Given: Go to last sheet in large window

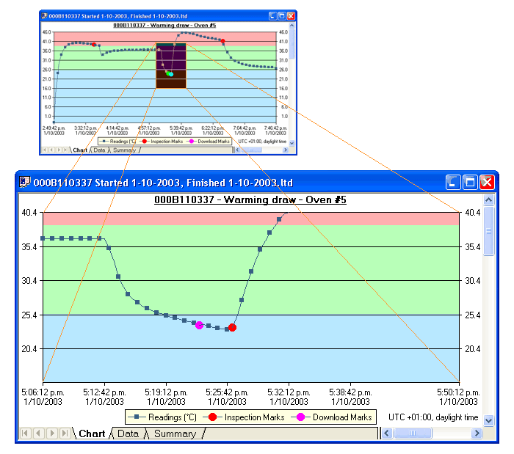Looking at the screenshot, I should [65, 433].
